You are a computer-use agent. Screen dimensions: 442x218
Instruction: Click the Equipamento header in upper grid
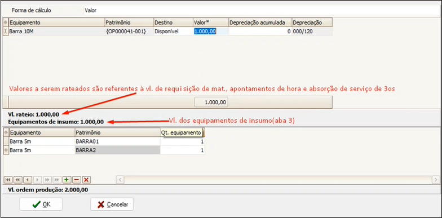[x=56, y=23]
